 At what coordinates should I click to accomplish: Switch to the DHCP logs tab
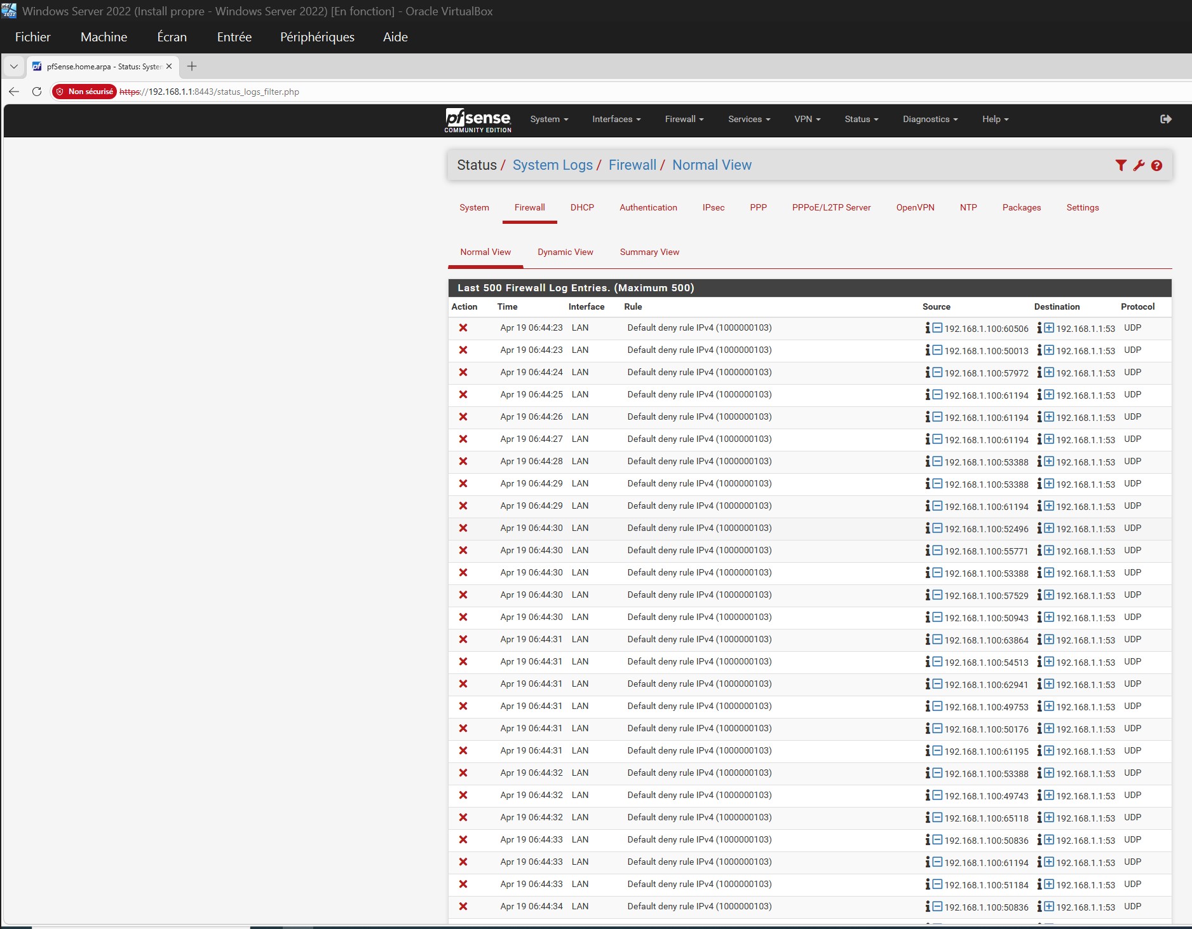pyautogui.click(x=582, y=207)
